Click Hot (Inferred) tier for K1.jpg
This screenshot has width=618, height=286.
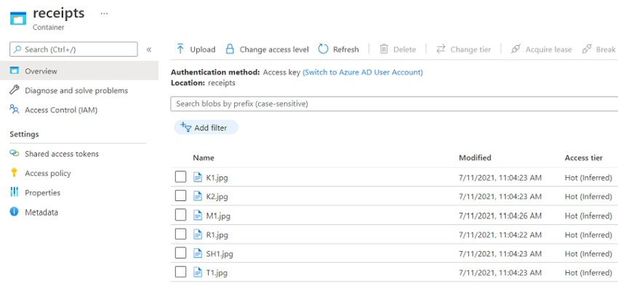point(588,178)
